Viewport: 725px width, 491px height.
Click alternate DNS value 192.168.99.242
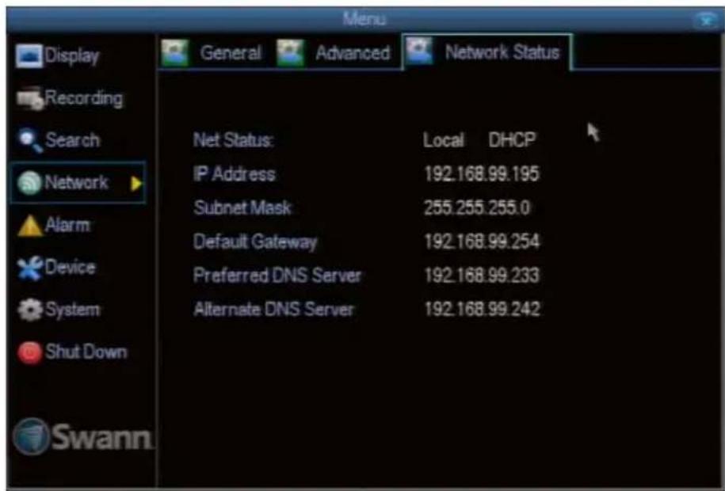(482, 310)
